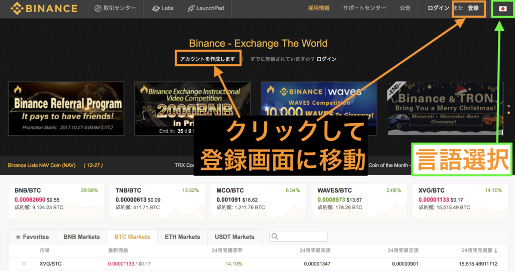Switch to BNB Markets tab

click(81, 237)
